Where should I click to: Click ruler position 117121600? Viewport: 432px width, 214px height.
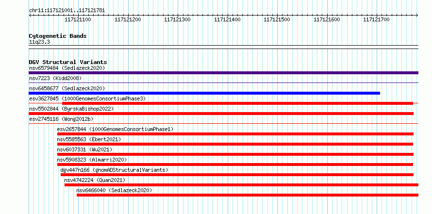coord(327,19)
